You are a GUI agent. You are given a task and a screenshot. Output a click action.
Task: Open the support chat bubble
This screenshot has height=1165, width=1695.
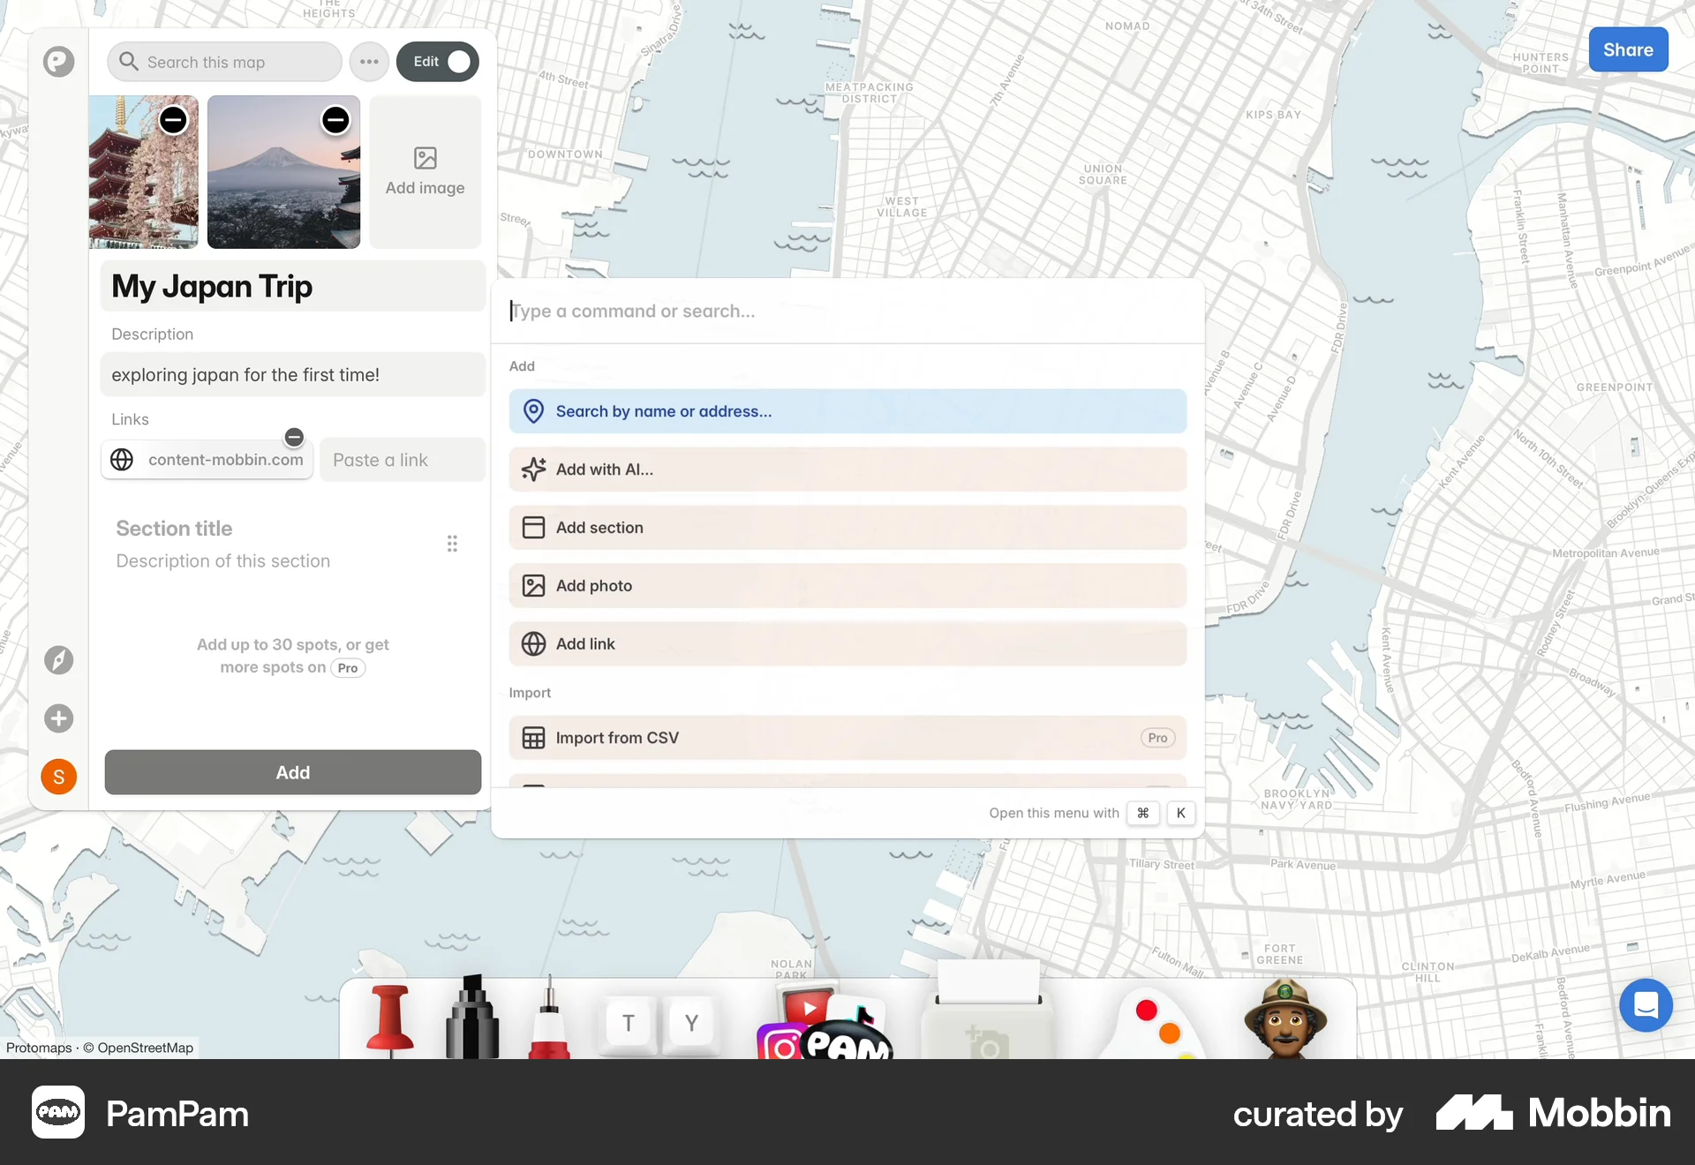coord(1646,1004)
